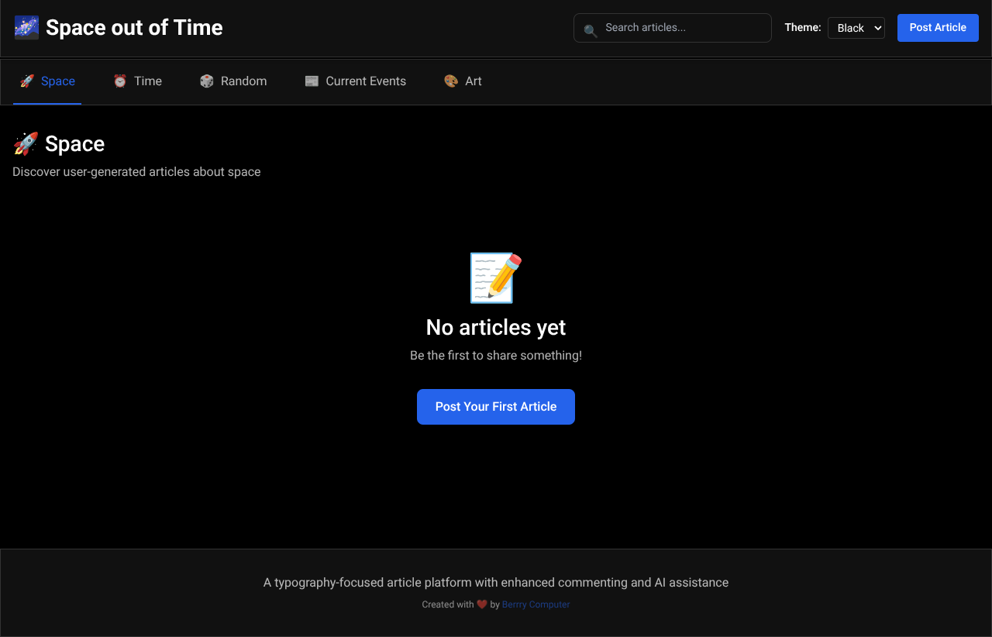
Task: Click the magnifying glass search icon
Action: pos(591,31)
